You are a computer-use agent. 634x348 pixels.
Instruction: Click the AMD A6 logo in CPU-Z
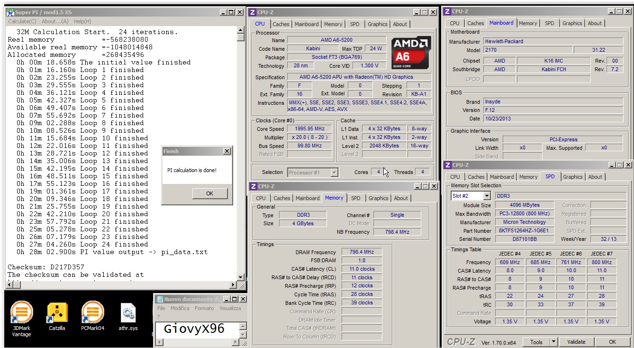(x=411, y=53)
